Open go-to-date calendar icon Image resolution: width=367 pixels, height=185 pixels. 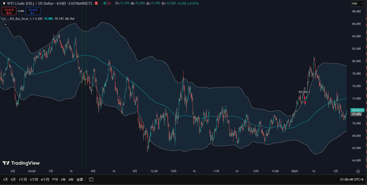(91, 179)
